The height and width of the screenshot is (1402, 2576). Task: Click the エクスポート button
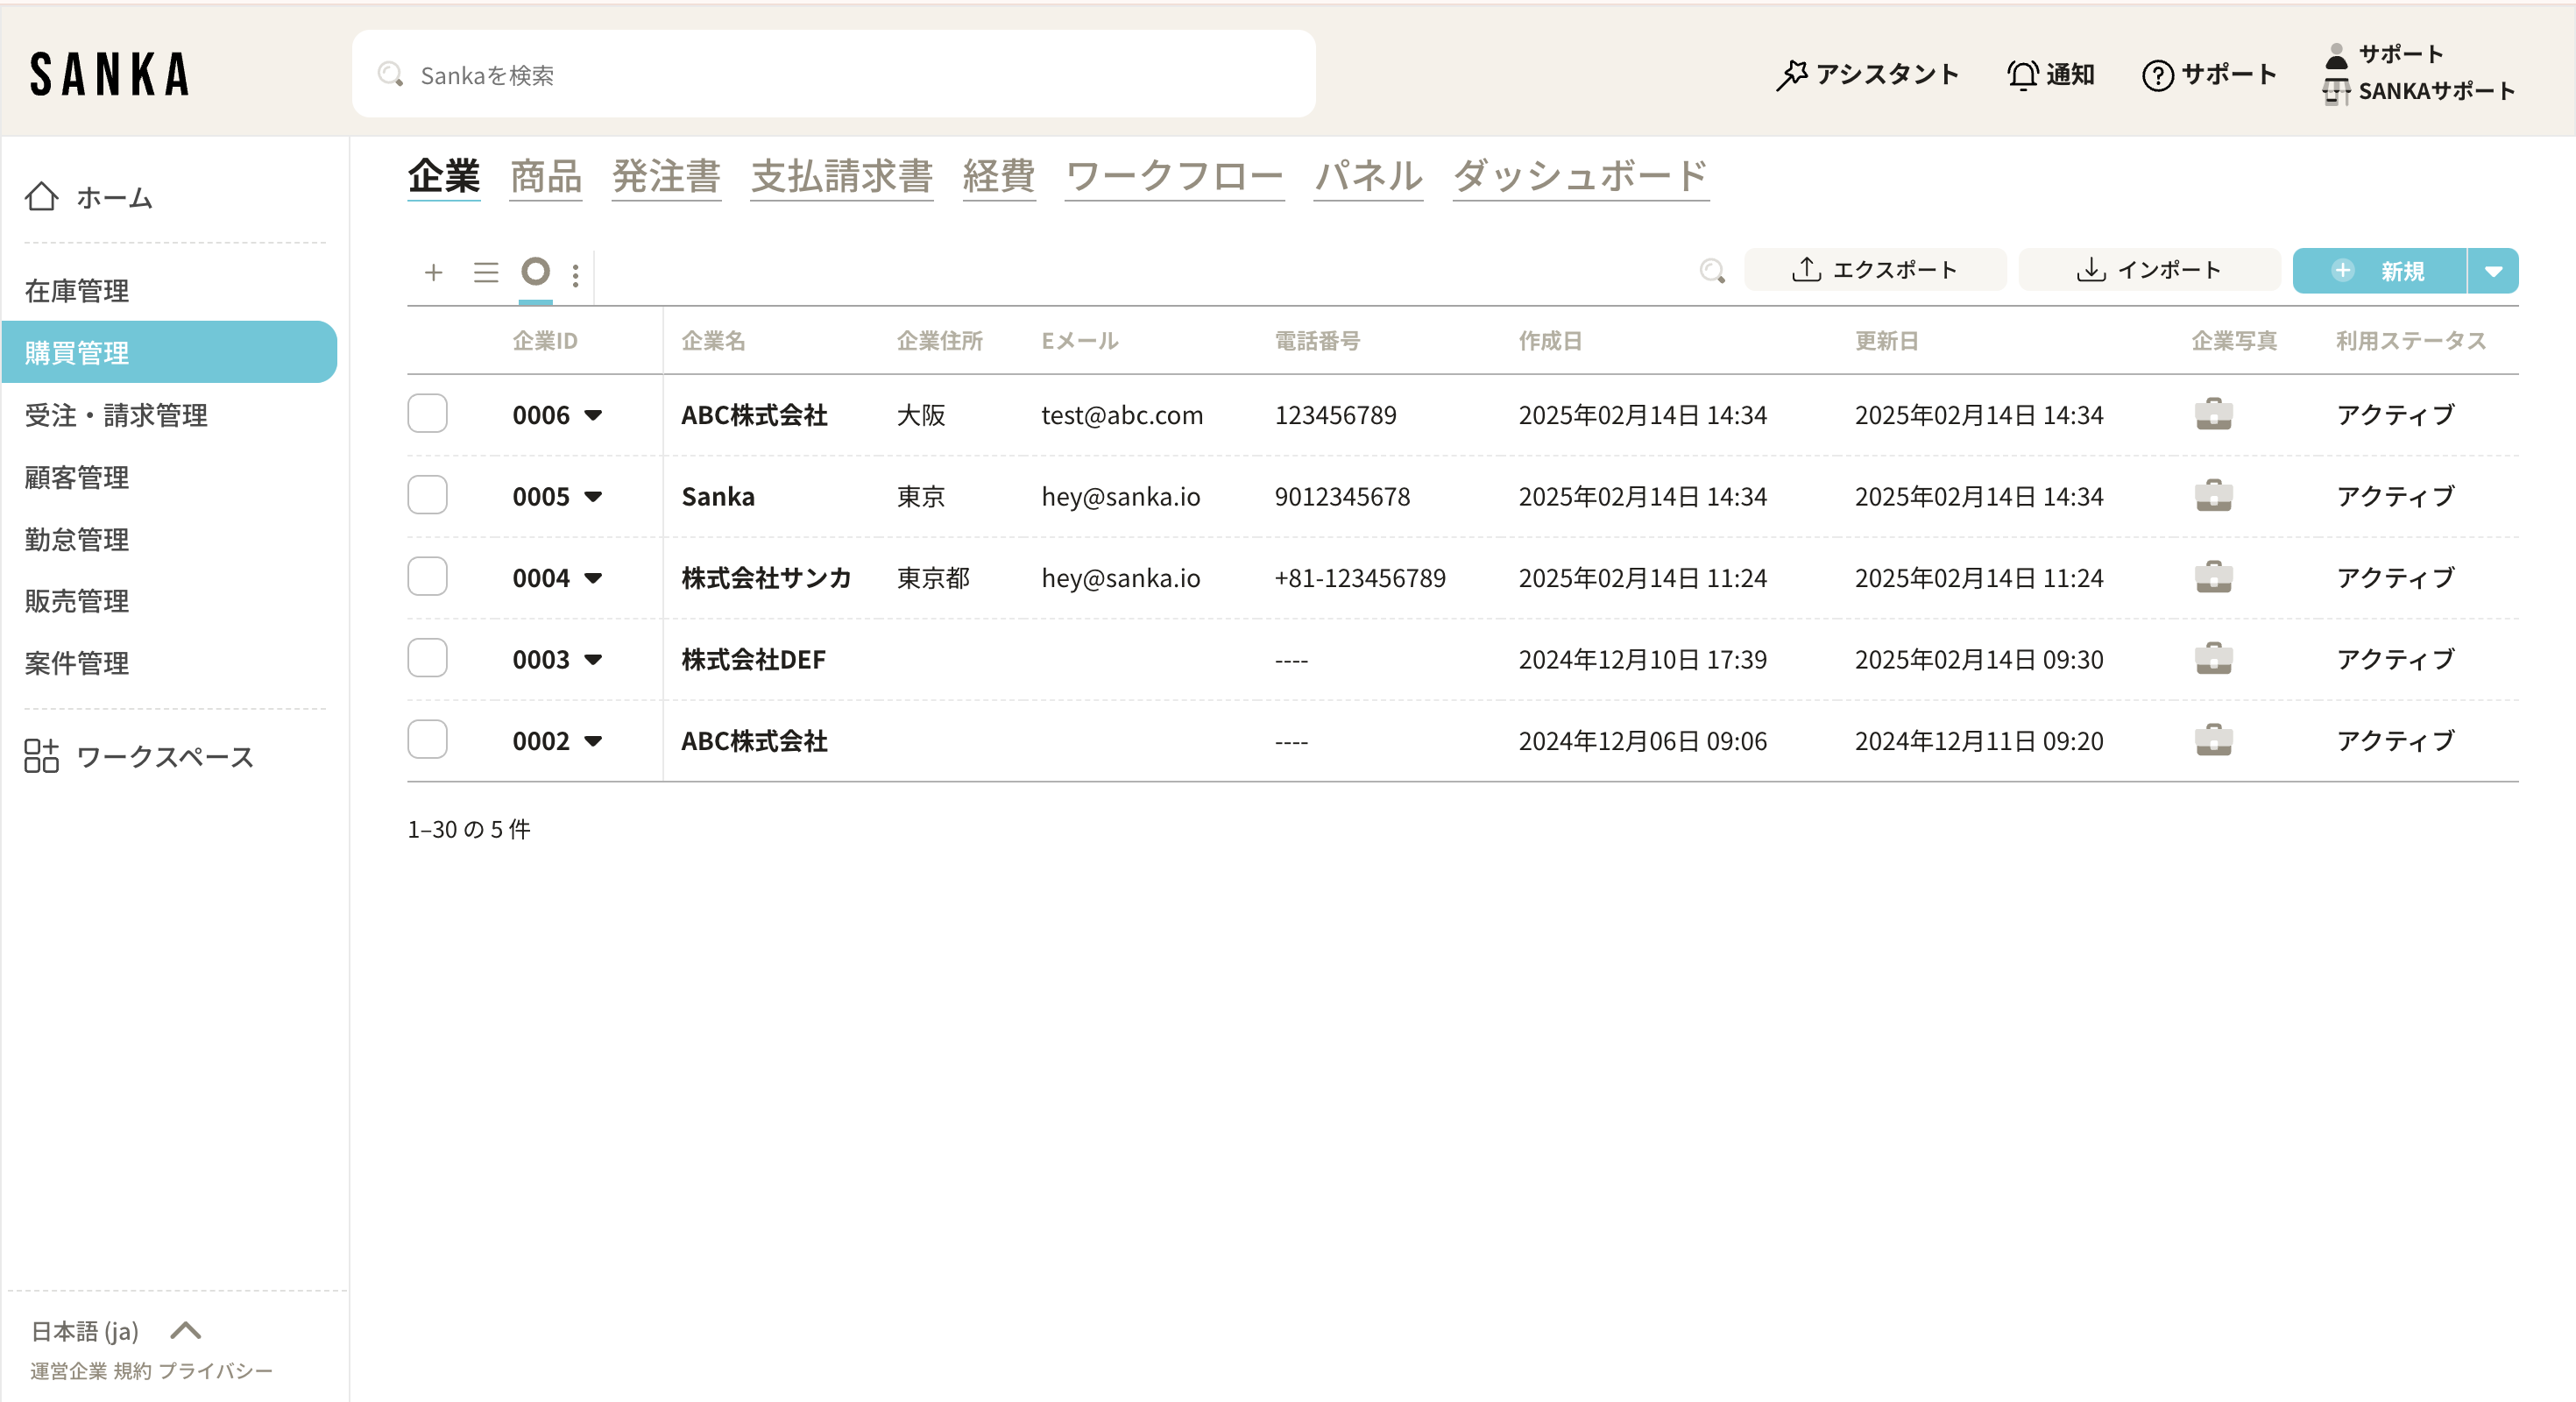(1874, 270)
